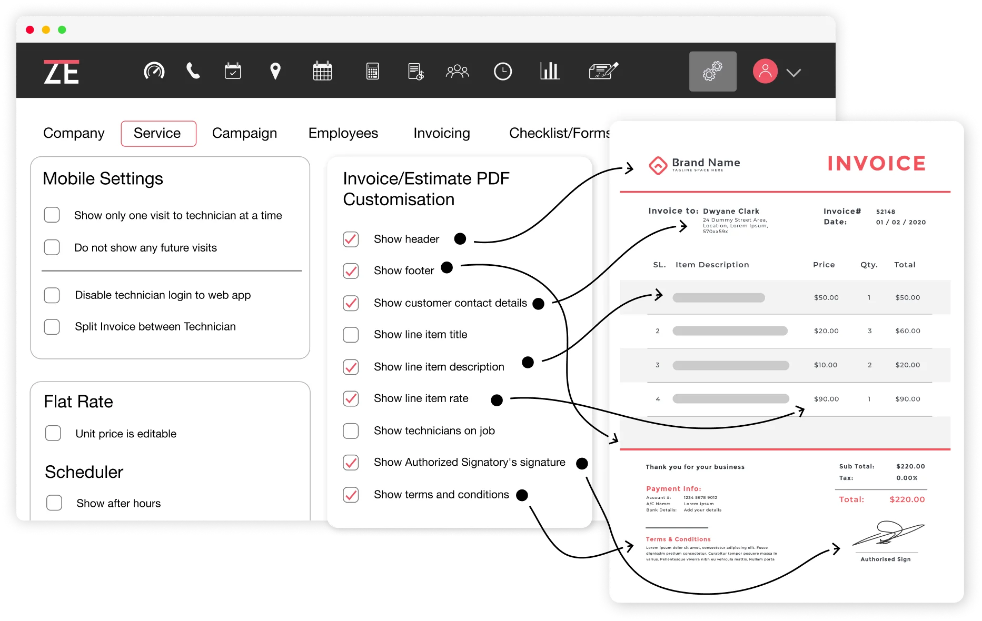Click the Authorised Sign signature image
The image size is (982, 621).
pyautogui.click(x=888, y=533)
